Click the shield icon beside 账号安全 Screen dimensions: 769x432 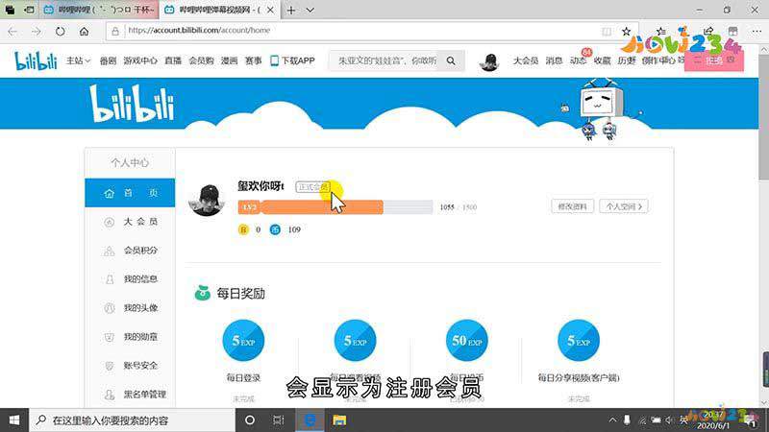(x=109, y=366)
